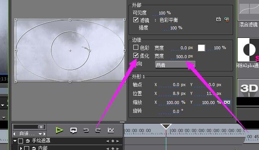Click the 可见度 100 % value field
The width and height of the screenshot is (259, 150).
[162, 13]
